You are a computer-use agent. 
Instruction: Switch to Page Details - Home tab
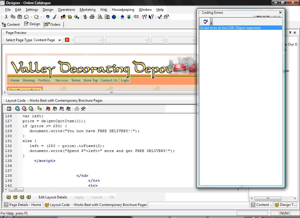click(23, 205)
